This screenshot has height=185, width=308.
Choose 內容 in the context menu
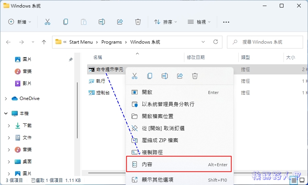[x=179, y=164]
